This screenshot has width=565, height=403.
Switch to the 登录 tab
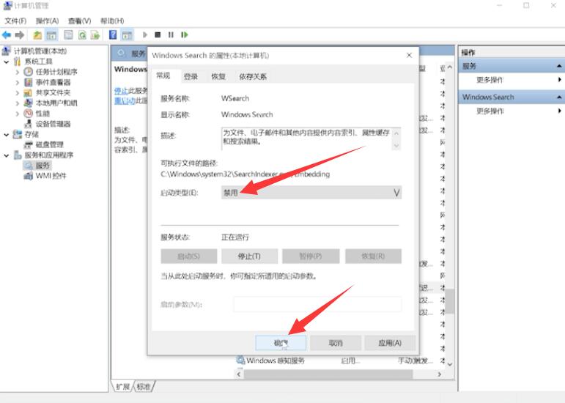tap(191, 76)
